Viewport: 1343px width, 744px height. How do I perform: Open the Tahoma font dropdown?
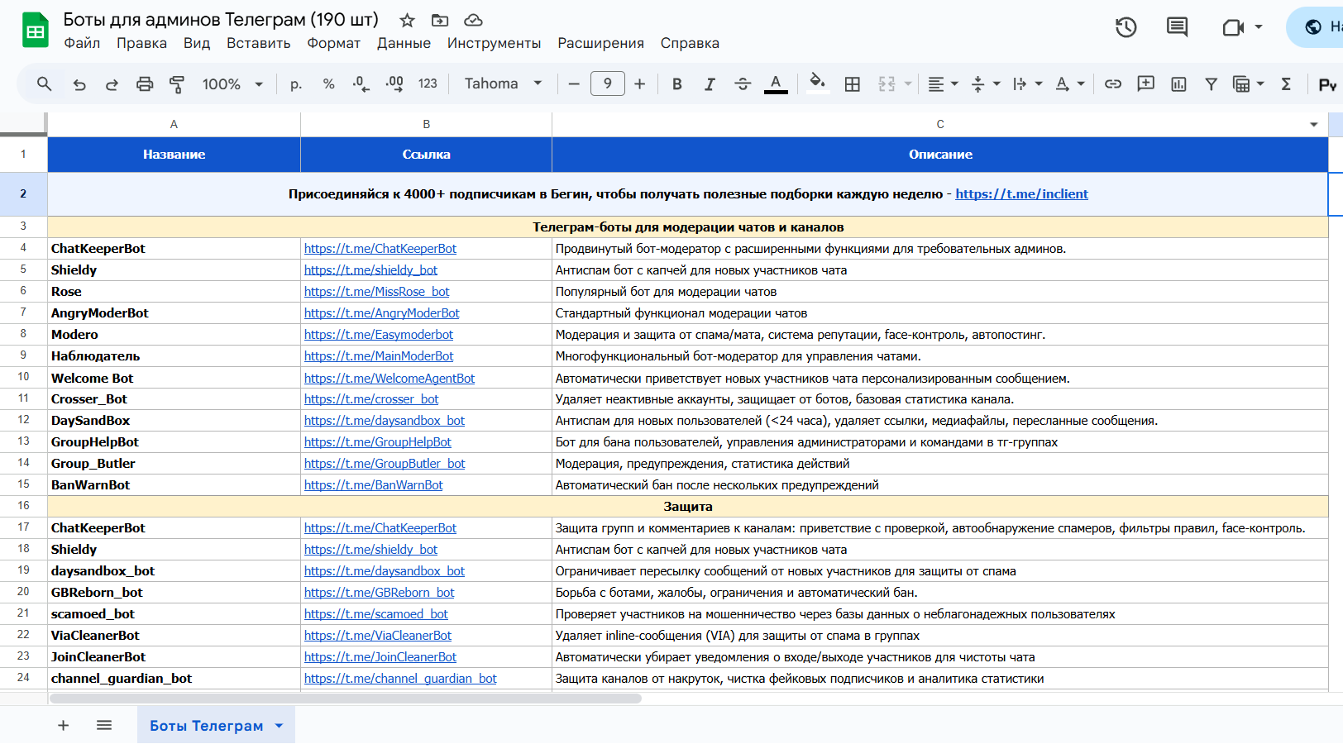(x=503, y=84)
